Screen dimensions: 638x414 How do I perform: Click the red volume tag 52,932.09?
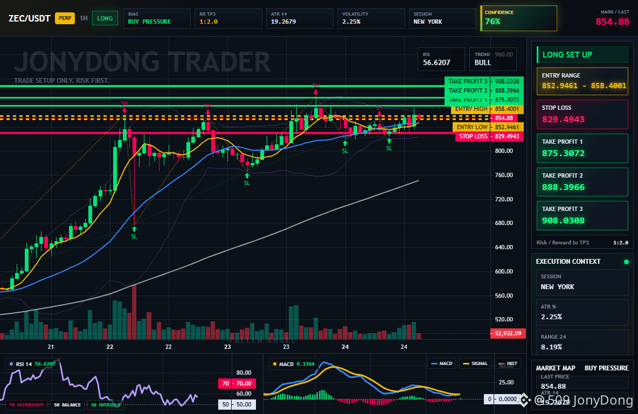[x=508, y=333]
